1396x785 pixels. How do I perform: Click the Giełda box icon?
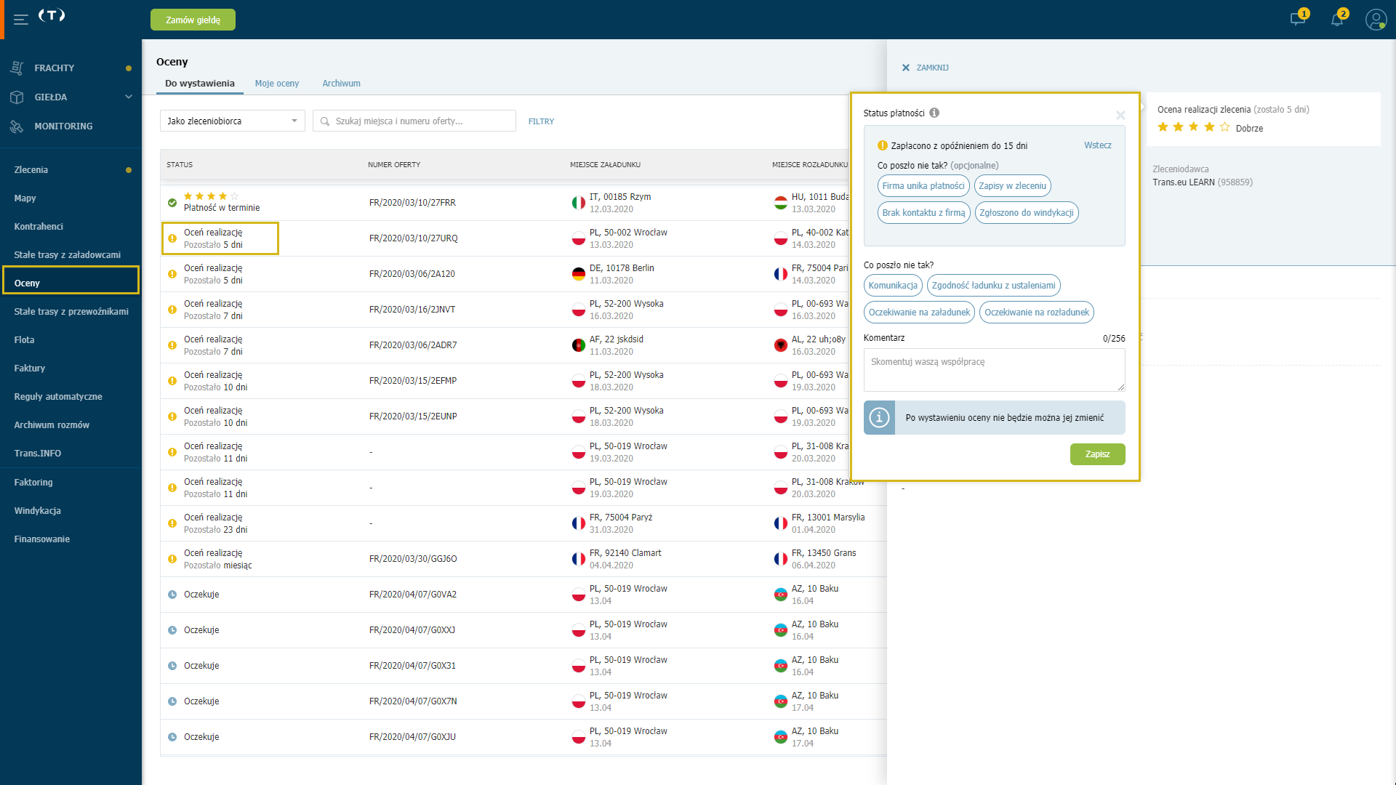click(x=17, y=97)
